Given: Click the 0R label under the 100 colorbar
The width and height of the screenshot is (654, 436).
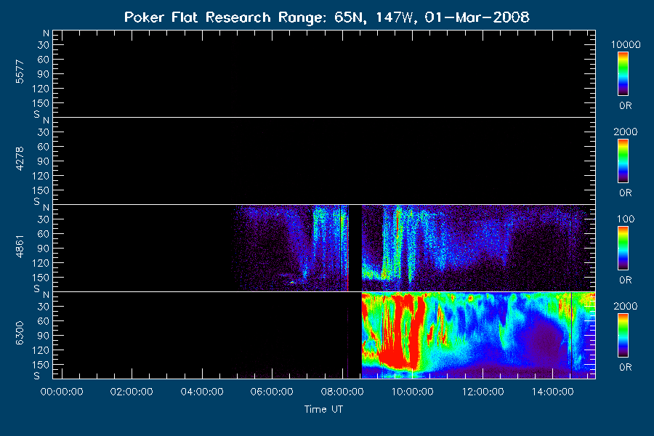Looking at the screenshot, I should (x=626, y=280).
